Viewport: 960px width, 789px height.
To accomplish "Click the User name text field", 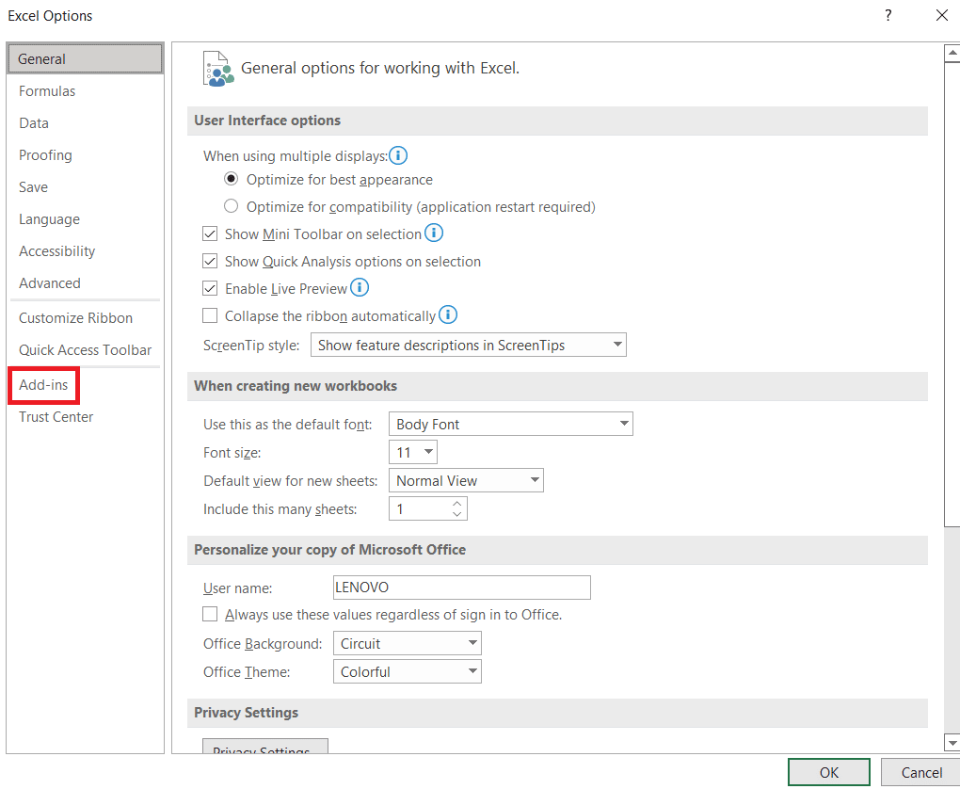I will click(462, 588).
